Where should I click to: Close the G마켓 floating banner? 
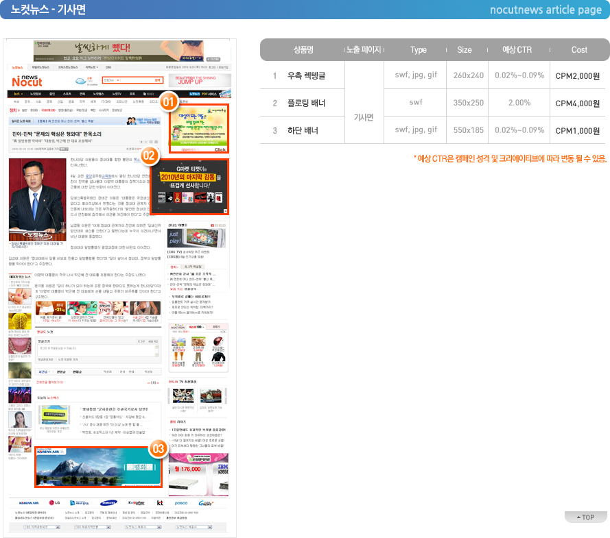click(225, 211)
